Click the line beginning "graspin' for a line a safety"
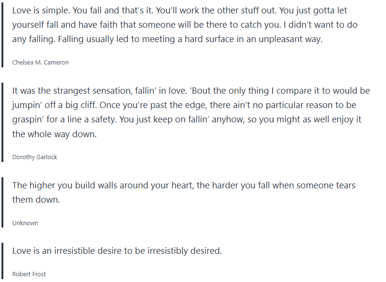 (x=184, y=120)
